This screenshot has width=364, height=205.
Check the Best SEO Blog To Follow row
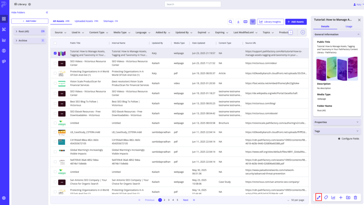(x=55, y=103)
